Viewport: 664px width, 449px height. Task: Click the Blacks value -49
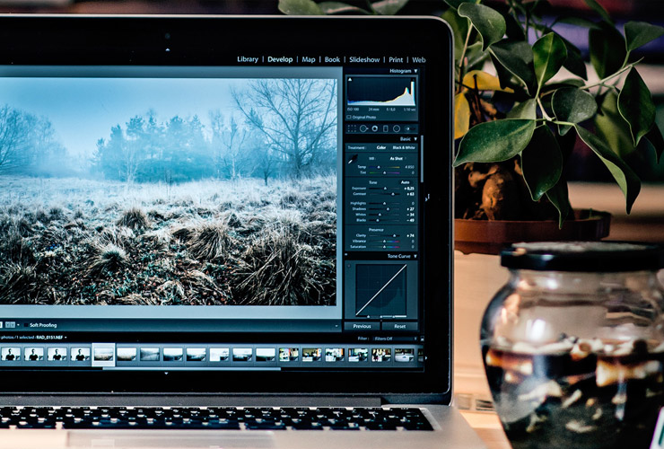409,220
